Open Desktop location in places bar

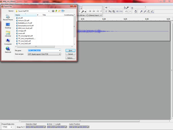[x=8, y=26]
